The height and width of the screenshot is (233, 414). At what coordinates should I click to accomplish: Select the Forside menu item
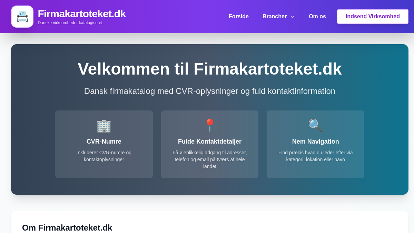(x=238, y=16)
